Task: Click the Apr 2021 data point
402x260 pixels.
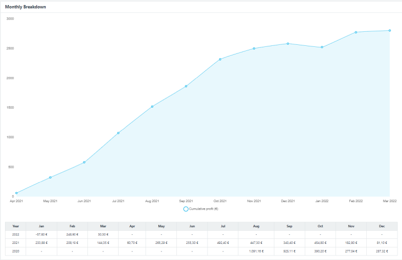Action: (x=17, y=193)
